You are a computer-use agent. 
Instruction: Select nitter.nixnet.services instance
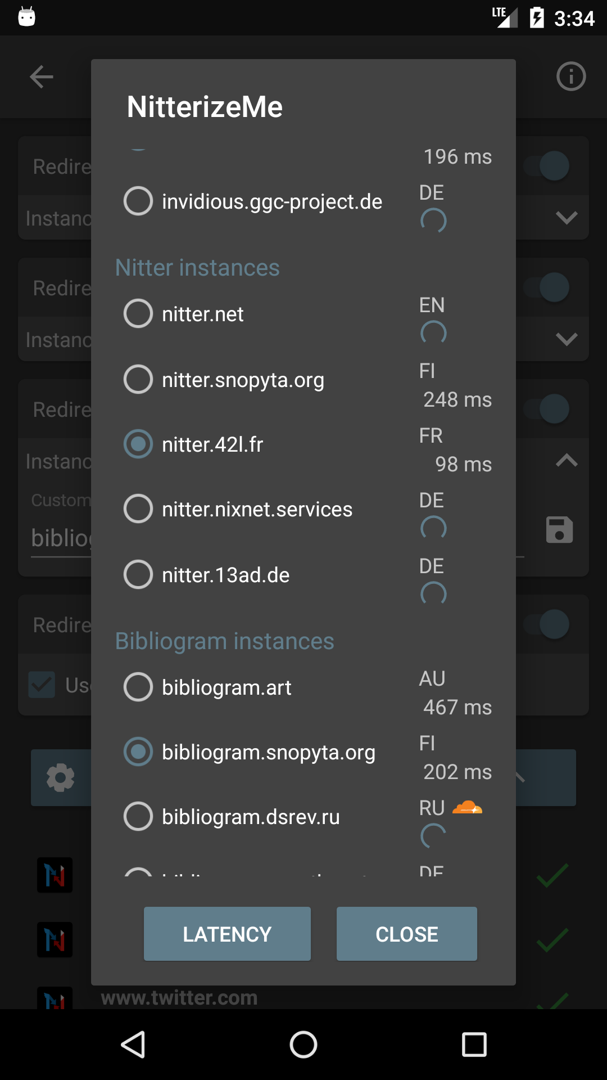point(138,508)
